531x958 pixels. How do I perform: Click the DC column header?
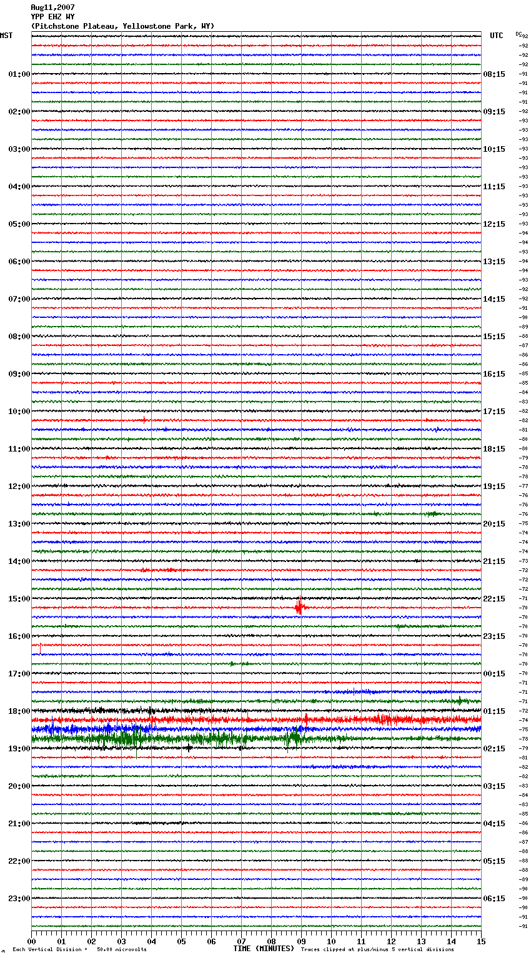pyautogui.click(x=519, y=34)
